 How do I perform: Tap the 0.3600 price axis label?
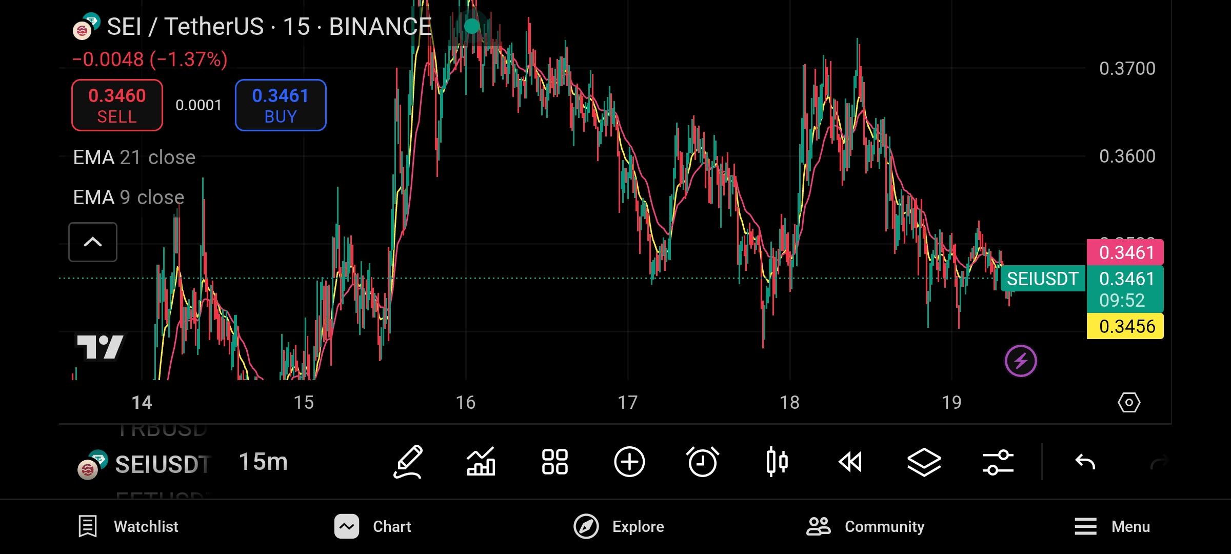pyautogui.click(x=1127, y=156)
